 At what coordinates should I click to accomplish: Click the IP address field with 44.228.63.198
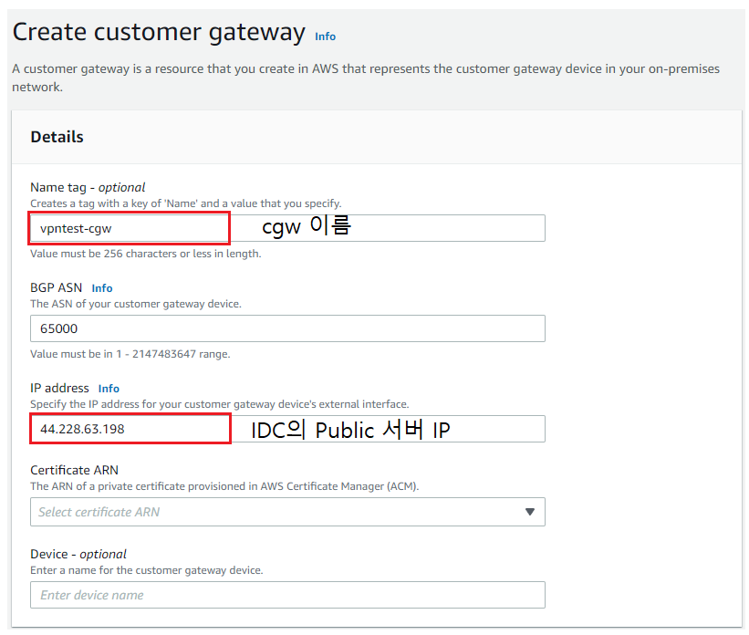coord(287,429)
